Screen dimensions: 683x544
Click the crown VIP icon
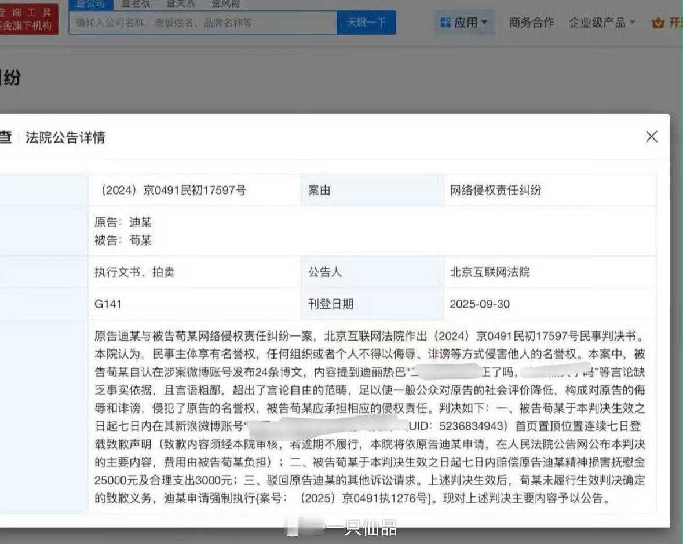(658, 23)
